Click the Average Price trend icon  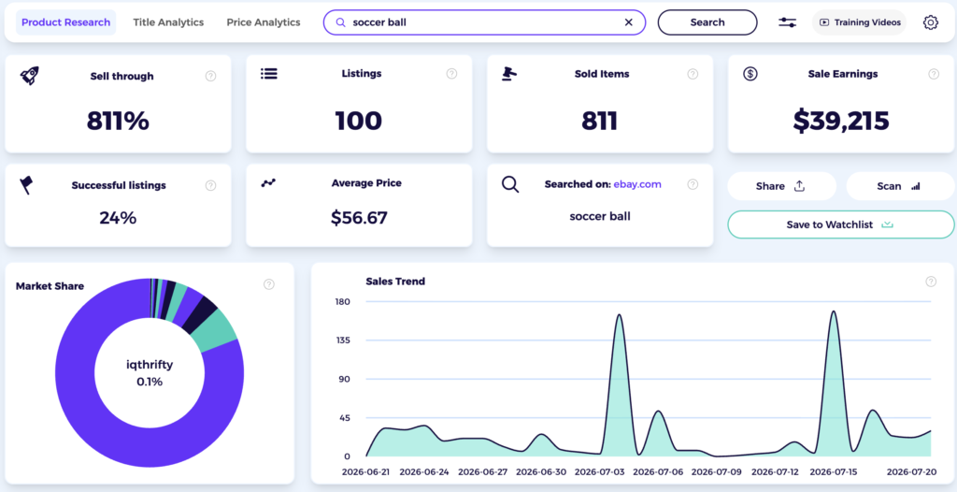coord(268,182)
